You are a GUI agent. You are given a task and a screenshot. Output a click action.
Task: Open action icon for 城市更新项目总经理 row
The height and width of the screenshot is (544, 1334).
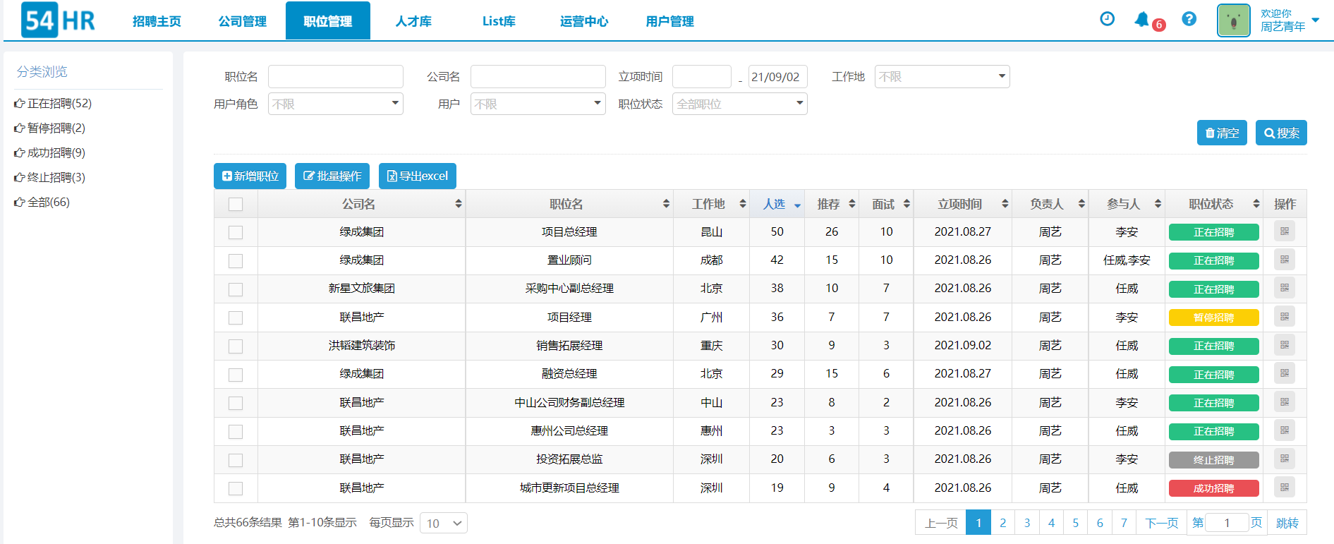1285,488
